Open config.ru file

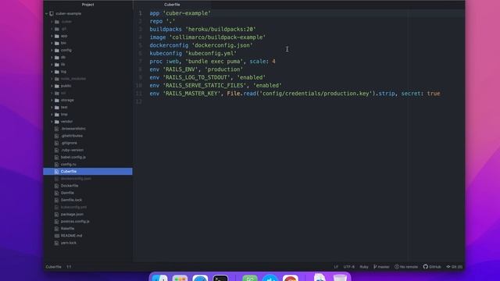68,165
